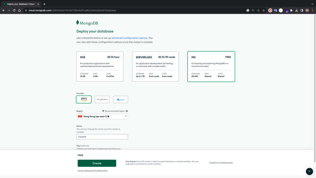The height and width of the screenshot is (178, 316).
Task: Click the Cluster0 name input field
Action: (102, 137)
